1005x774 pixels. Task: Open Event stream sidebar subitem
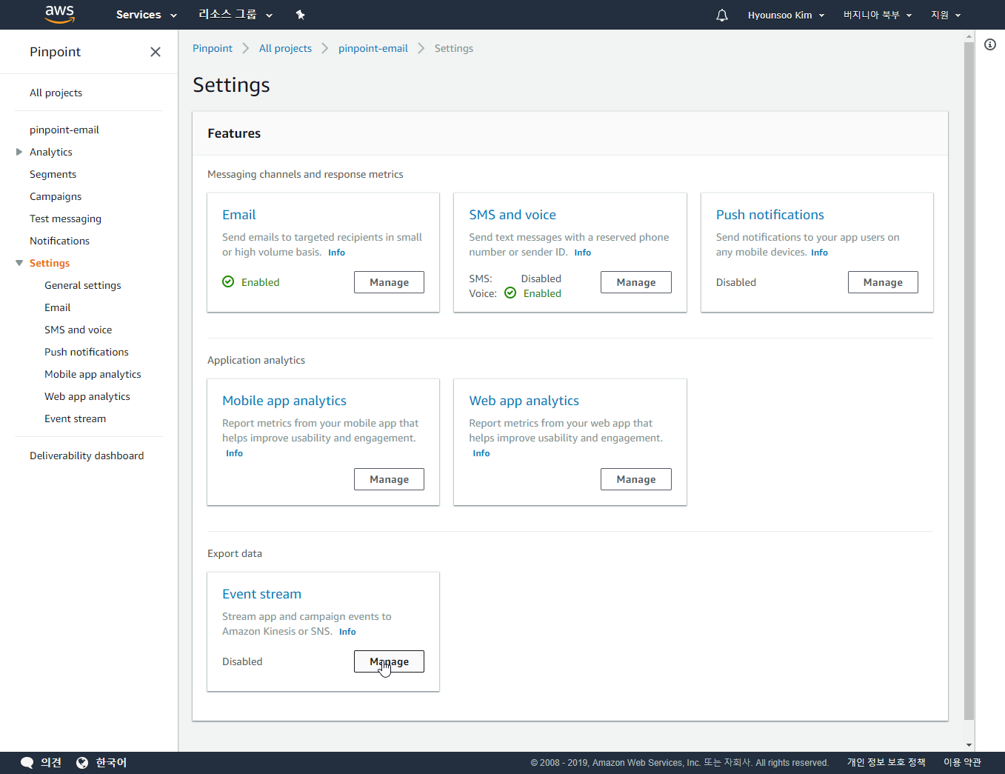point(75,418)
